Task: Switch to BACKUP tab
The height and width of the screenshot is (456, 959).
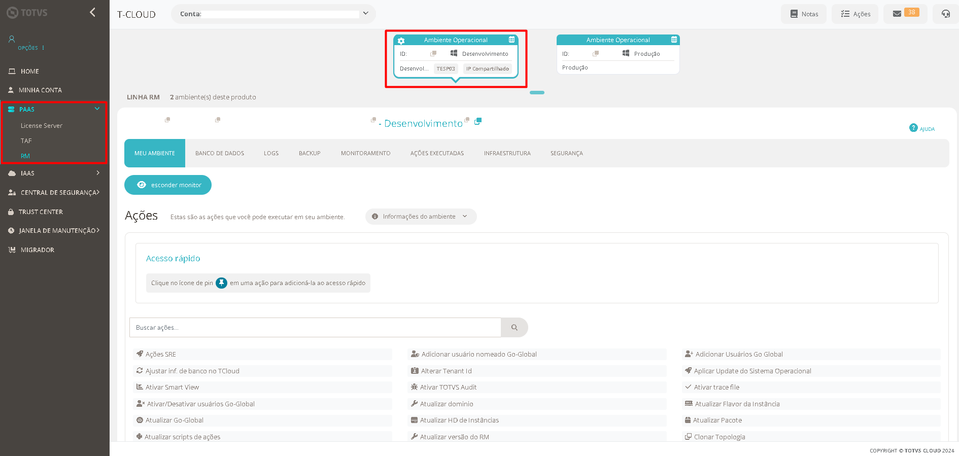Action: pyautogui.click(x=310, y=153)
